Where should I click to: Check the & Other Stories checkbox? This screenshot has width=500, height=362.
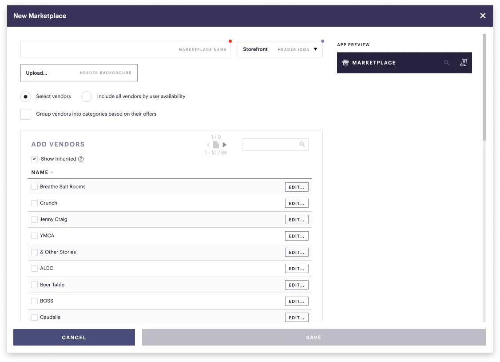[x=35, y=252]
